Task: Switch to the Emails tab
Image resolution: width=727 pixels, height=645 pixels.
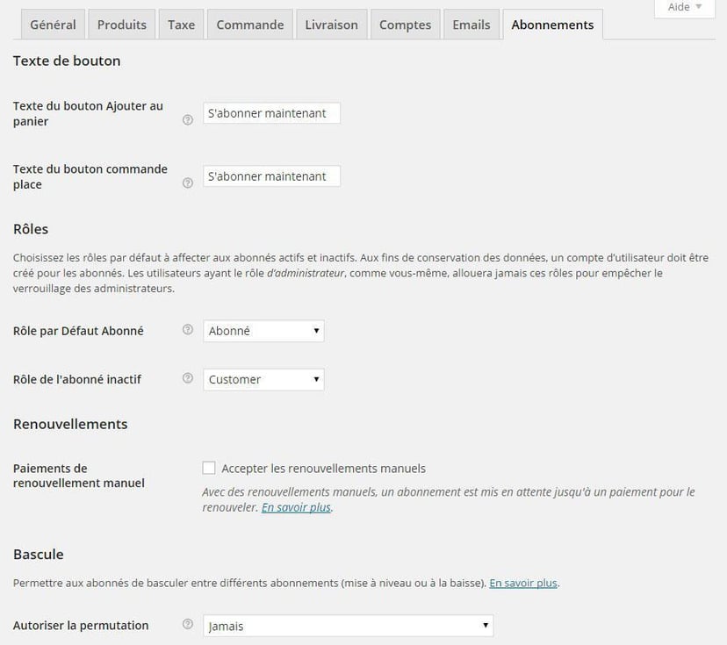Action: [471, 24]
